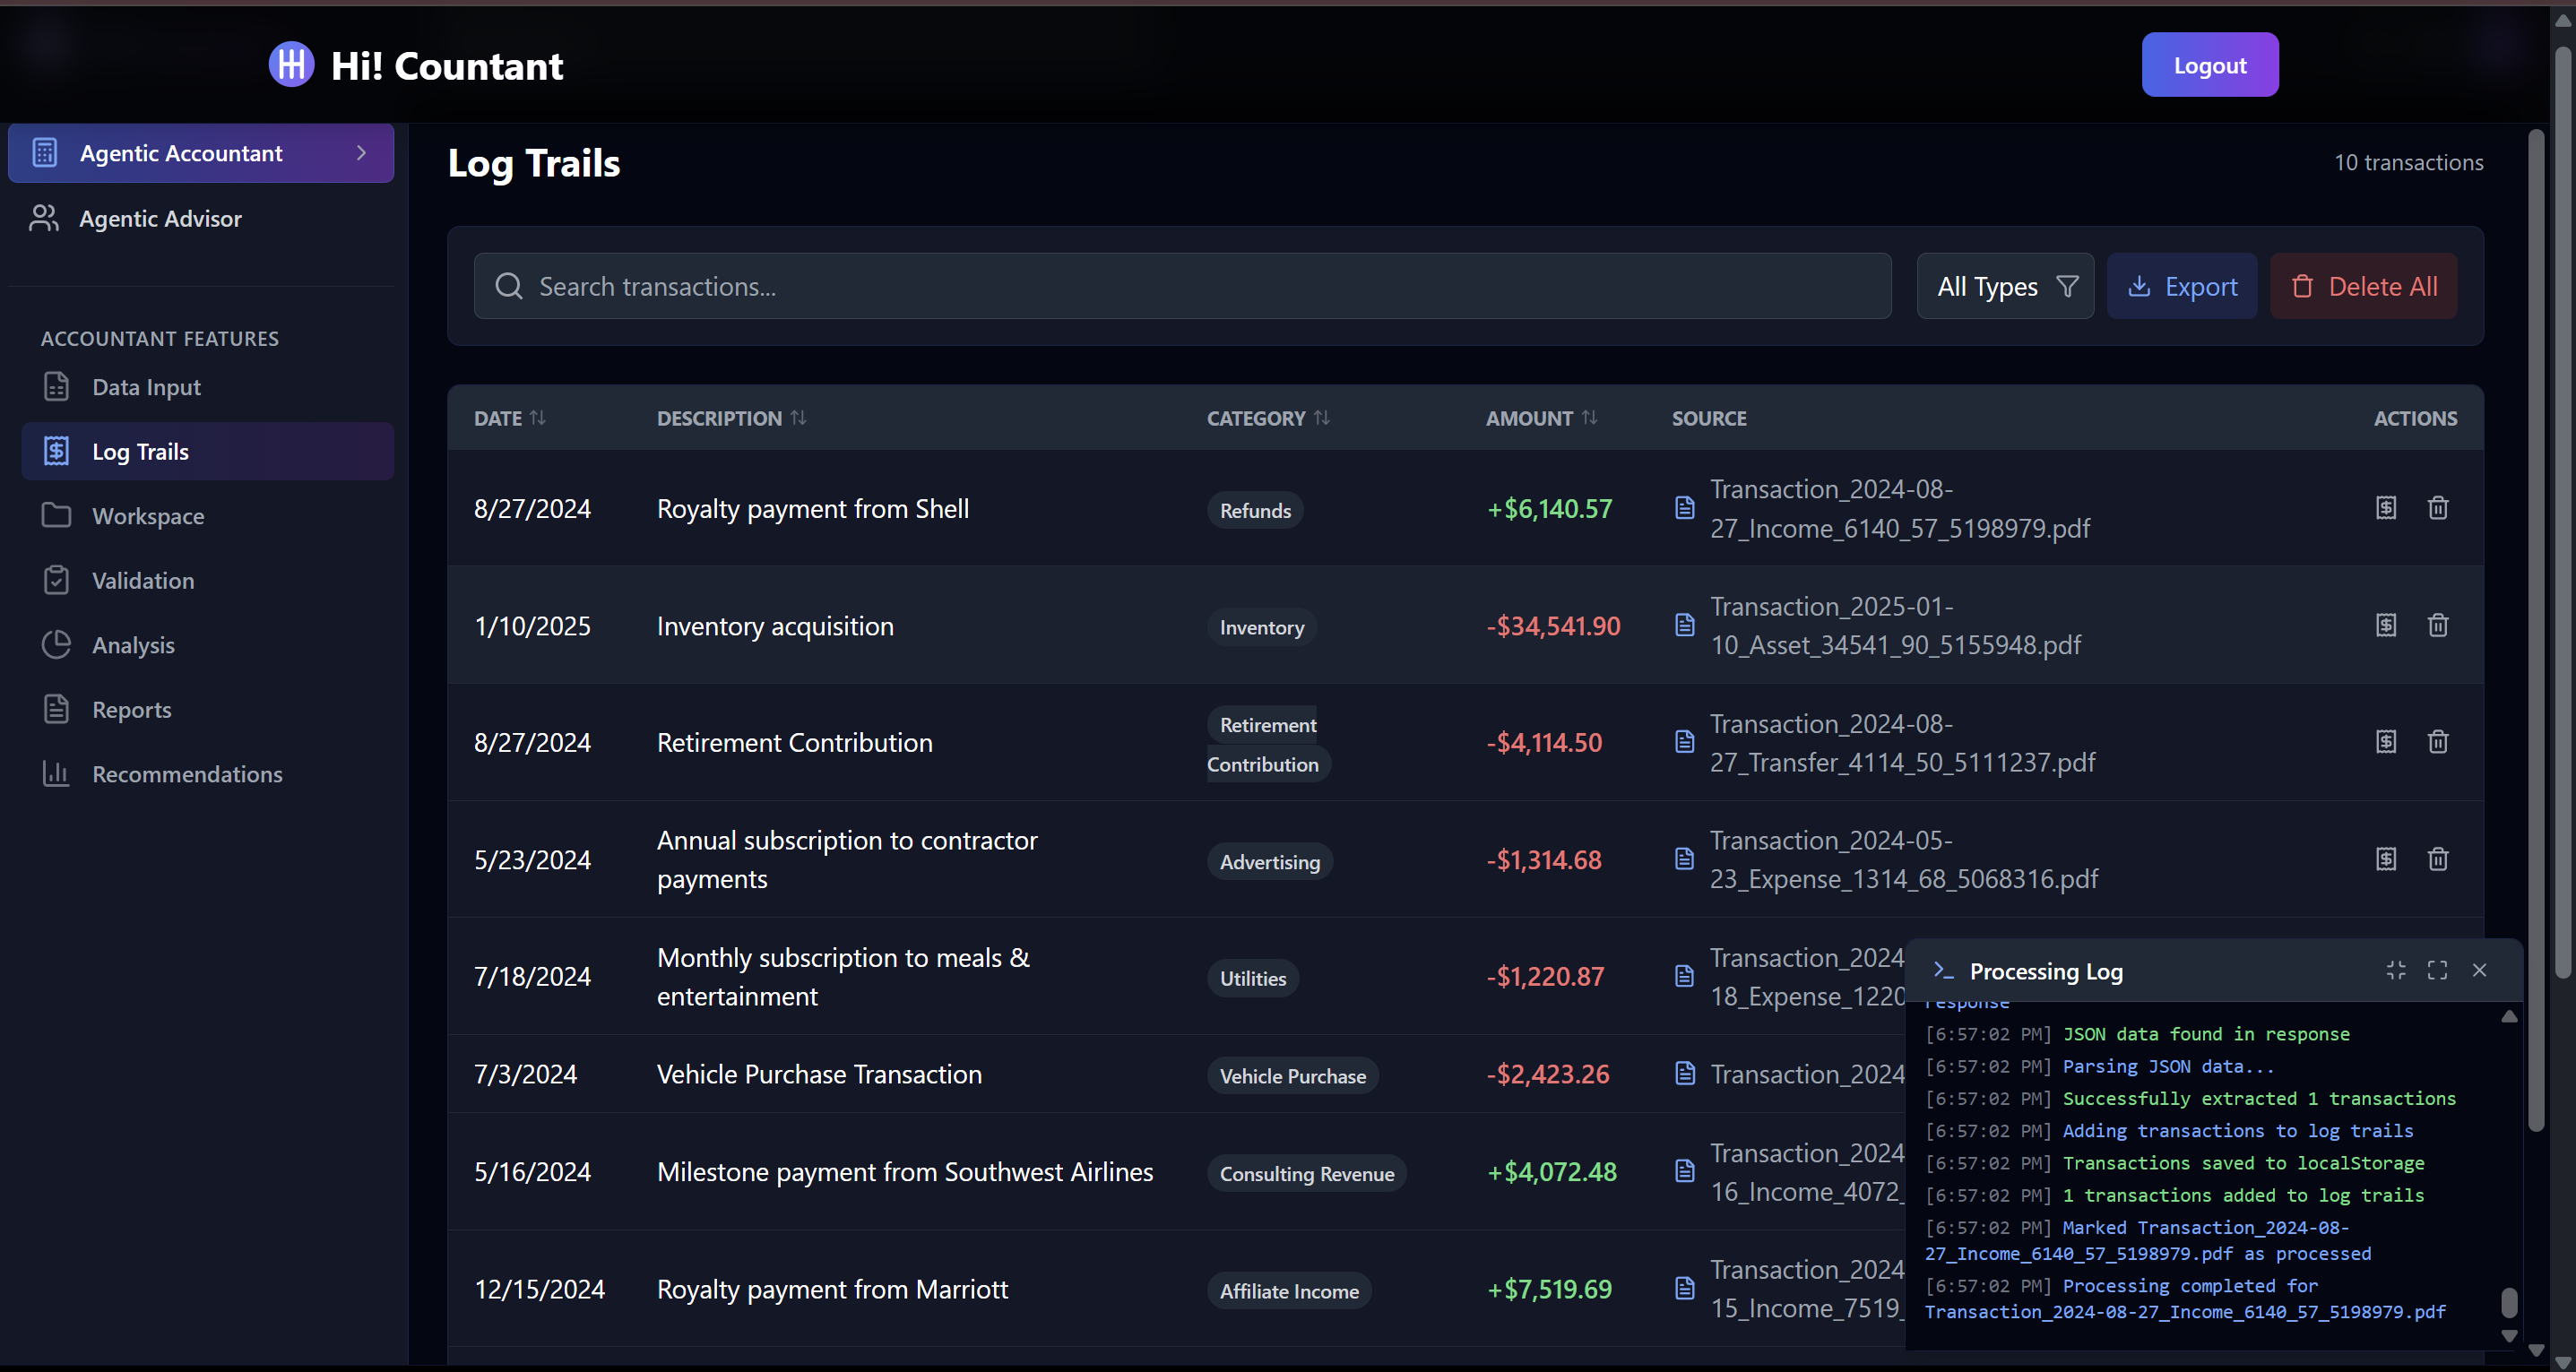
Task: Click the Logout button
Action: coord(2209,65)
